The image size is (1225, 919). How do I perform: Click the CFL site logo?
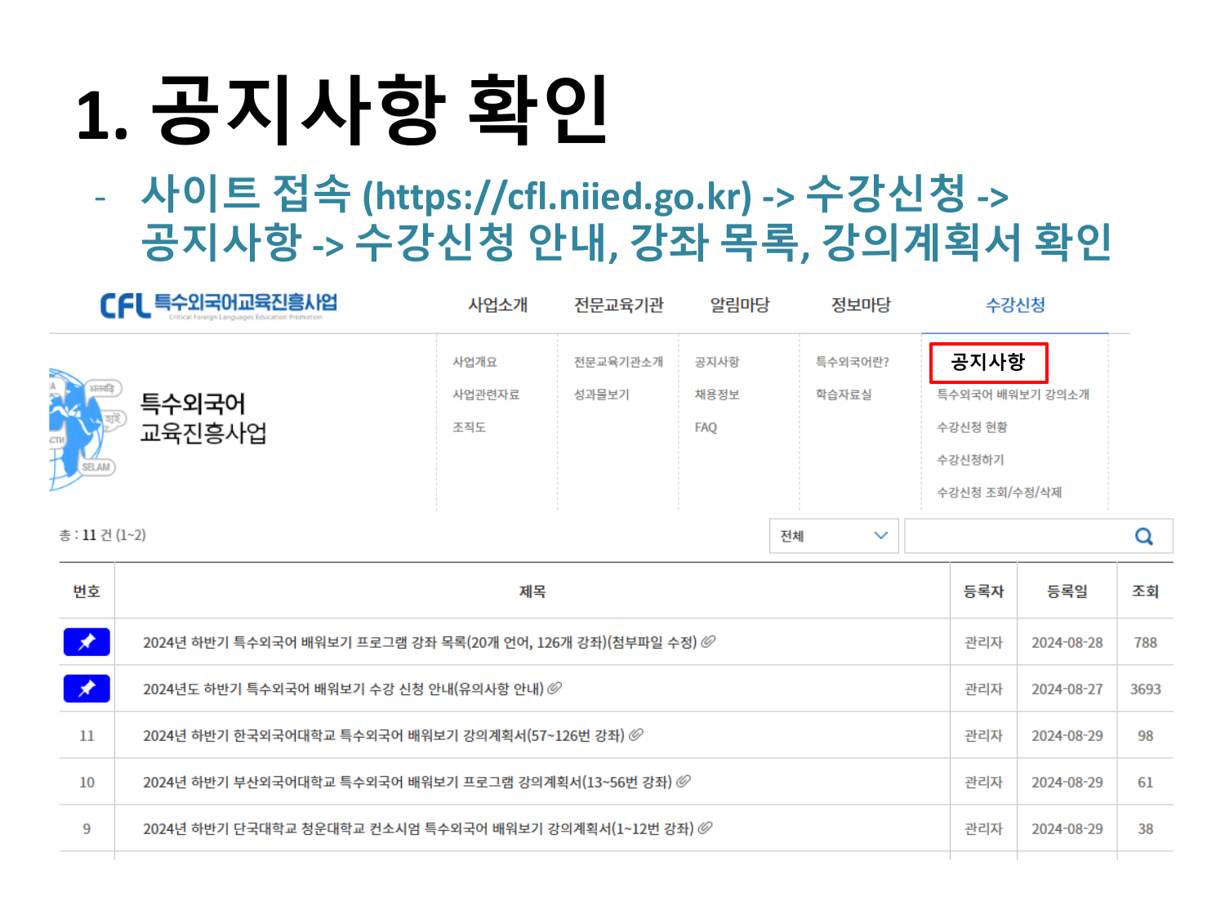point(218,306)
